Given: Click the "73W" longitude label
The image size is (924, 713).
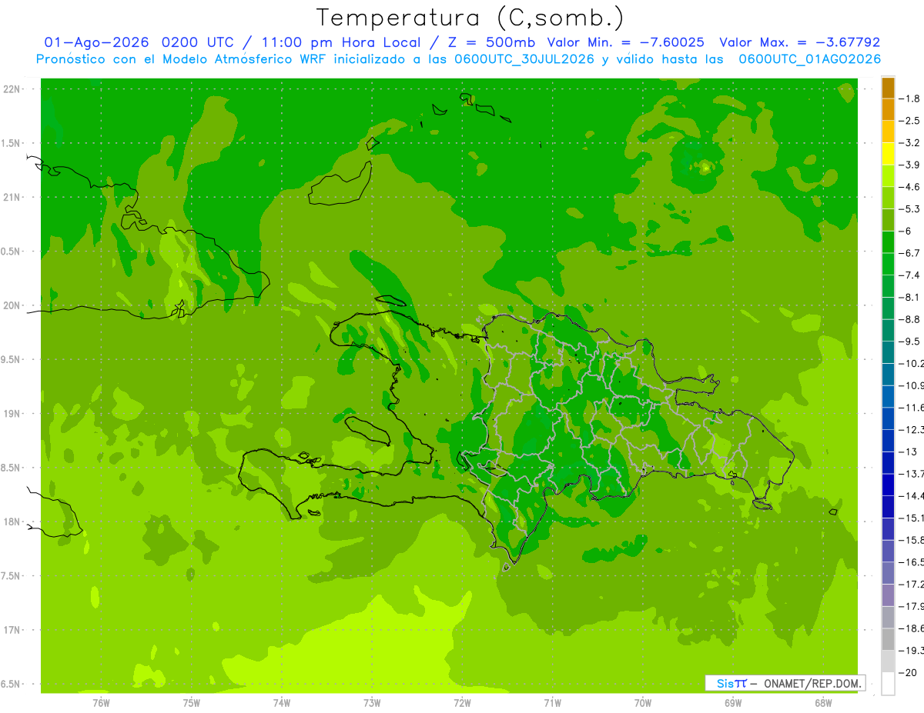Looking at the screenshot, I should [x=372, y=703].
